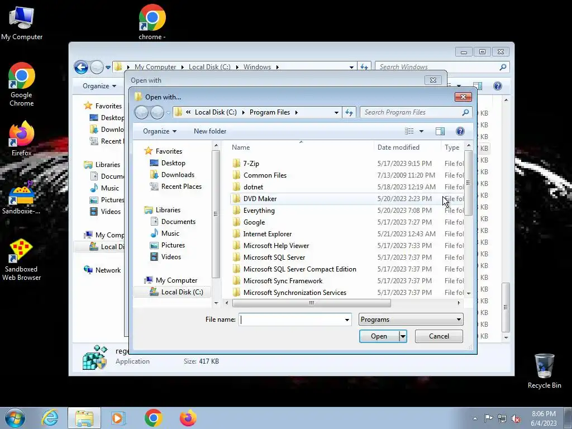Sort by Type column header

452,147
